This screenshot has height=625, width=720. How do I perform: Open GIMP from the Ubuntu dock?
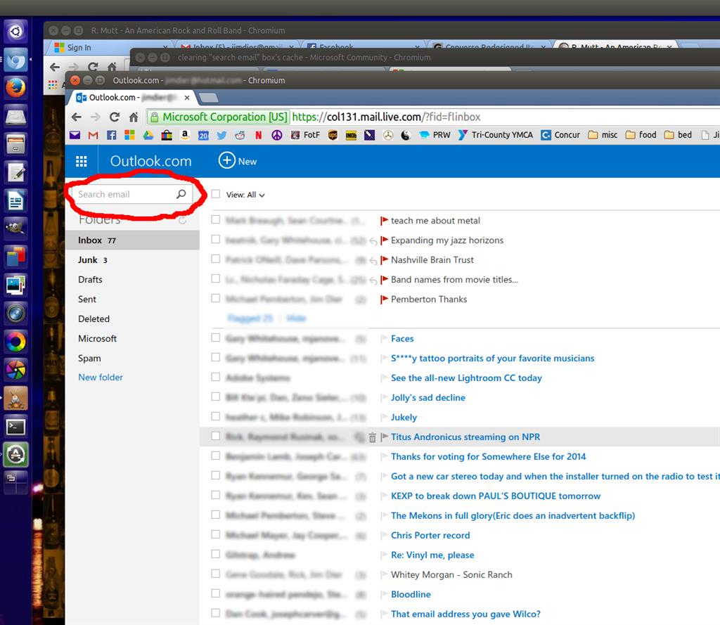point(15,228)
